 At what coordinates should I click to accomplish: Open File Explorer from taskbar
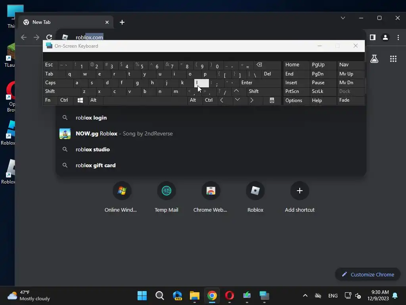tap(194, 295)
